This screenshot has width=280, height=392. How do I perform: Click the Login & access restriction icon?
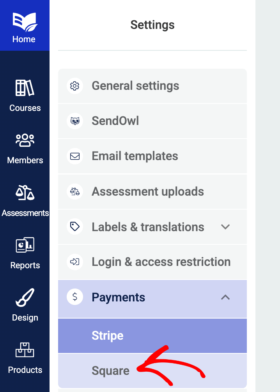pyautogui.click(x=74, y=262)
